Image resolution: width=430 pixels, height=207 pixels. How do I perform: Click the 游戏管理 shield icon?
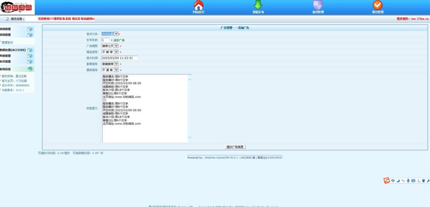[318, 5]
